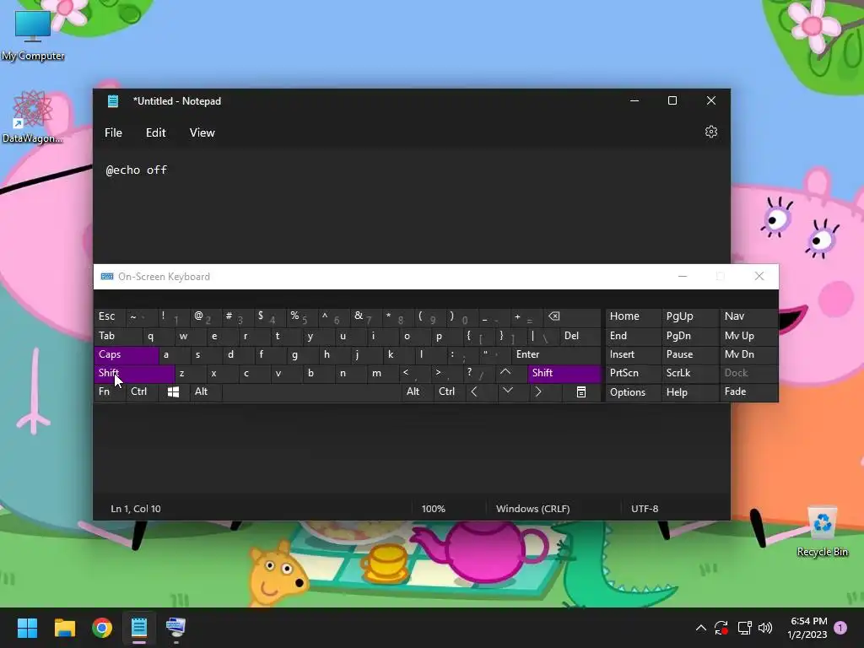864x648 pixels.
Task: Select DataWagon desktop shortcut
Action: [x=33, y=116]
